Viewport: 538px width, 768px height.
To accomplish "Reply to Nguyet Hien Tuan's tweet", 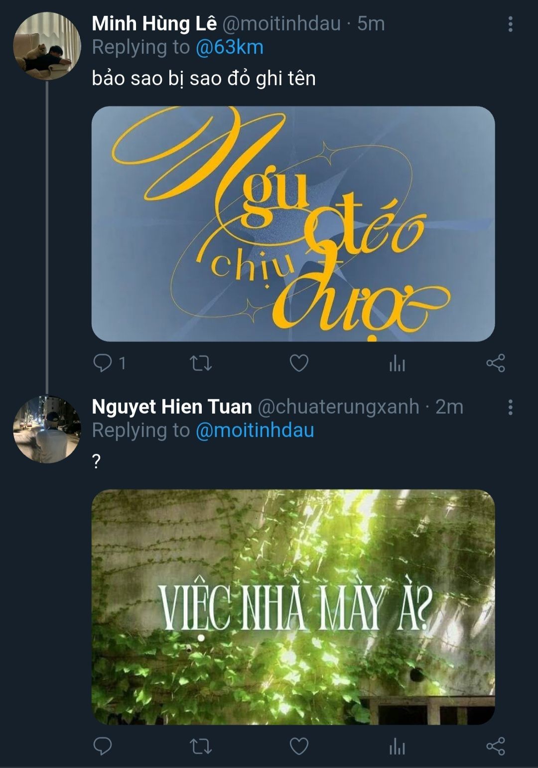I will 103,746.
